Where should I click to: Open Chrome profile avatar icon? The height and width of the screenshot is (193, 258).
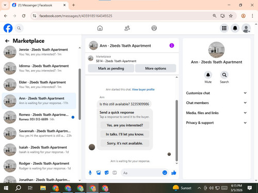coord(243,16)
